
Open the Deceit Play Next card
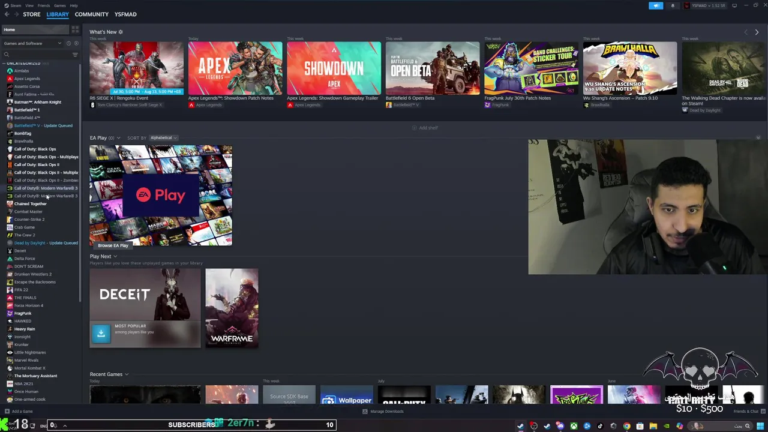145,308
